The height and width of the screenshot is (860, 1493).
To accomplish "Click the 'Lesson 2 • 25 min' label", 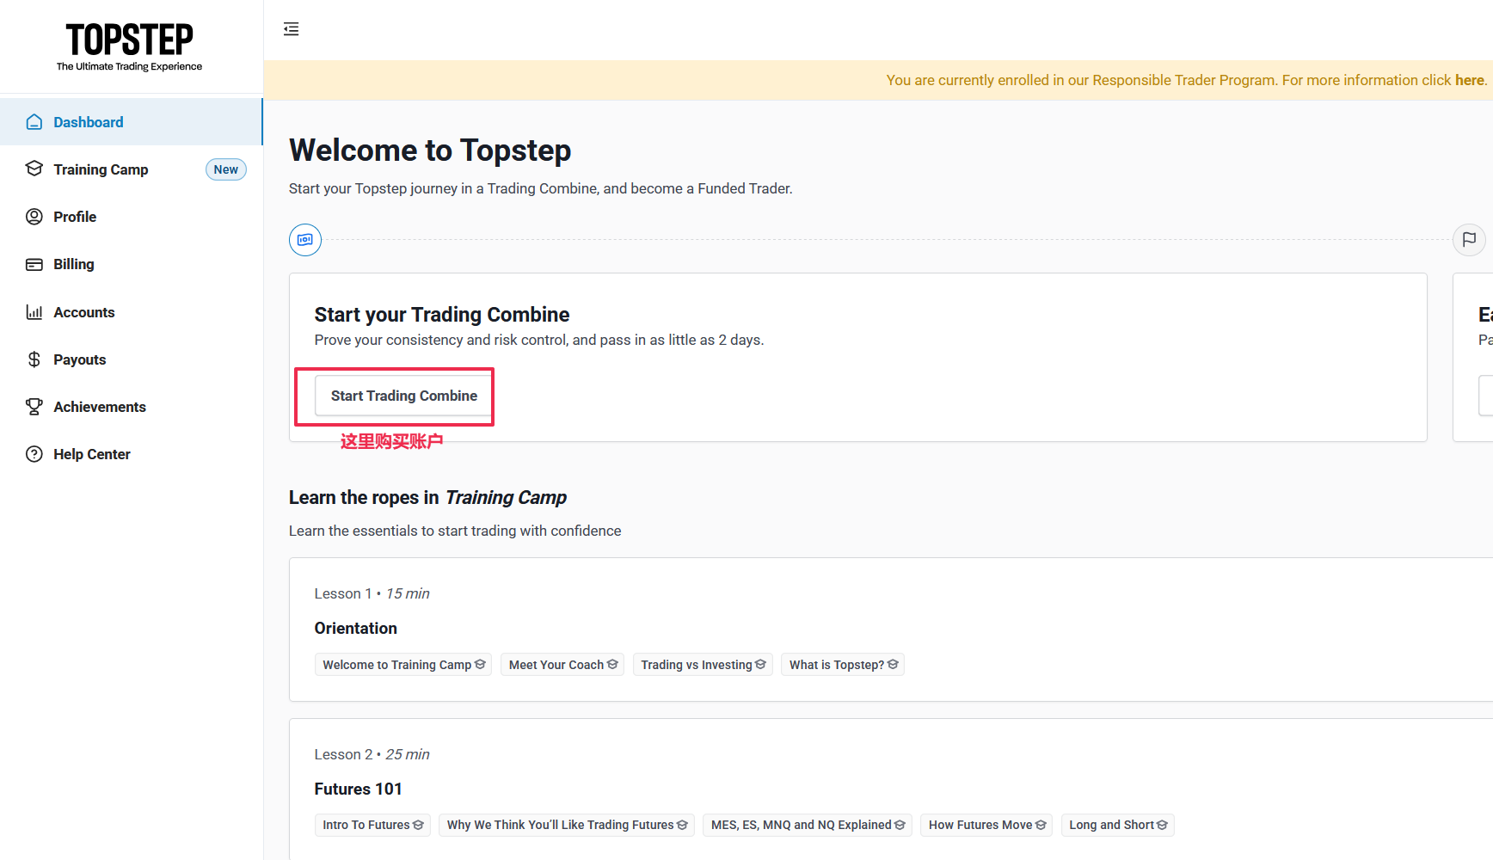I will [x=372, y=754].
